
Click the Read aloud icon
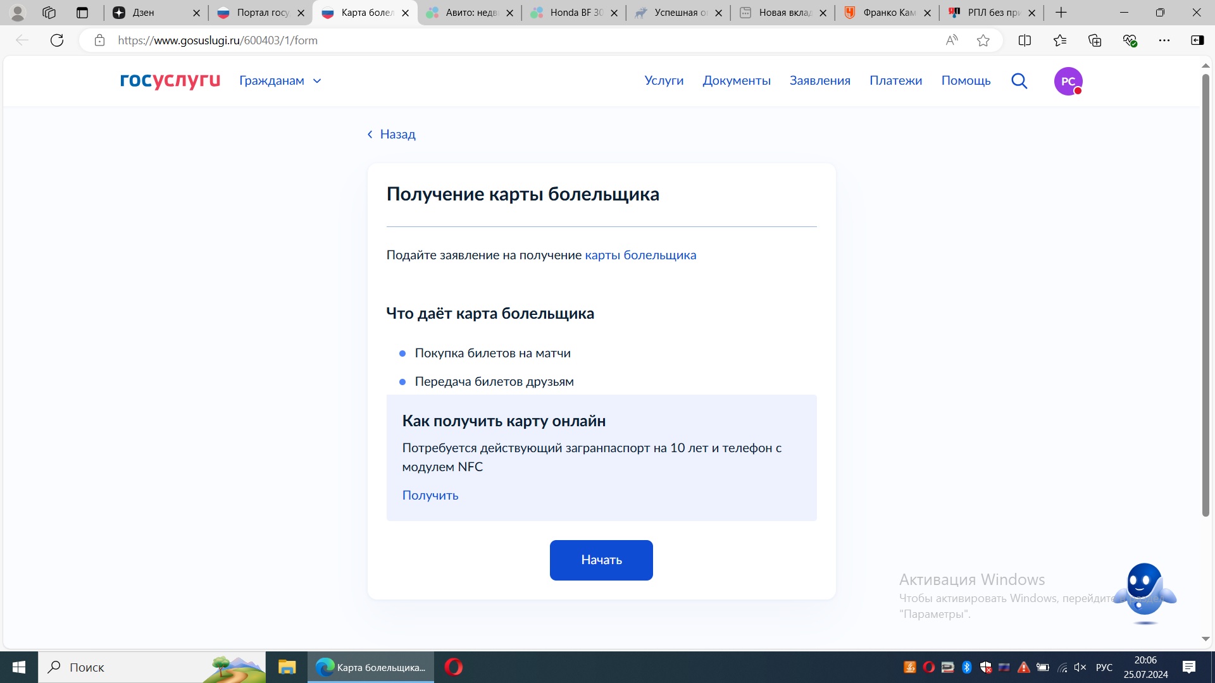pyautogui.click(x=952, y=40)
